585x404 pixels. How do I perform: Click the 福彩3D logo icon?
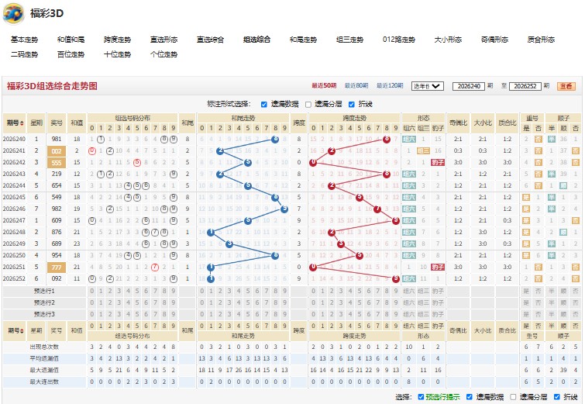[x=13, y=13]
